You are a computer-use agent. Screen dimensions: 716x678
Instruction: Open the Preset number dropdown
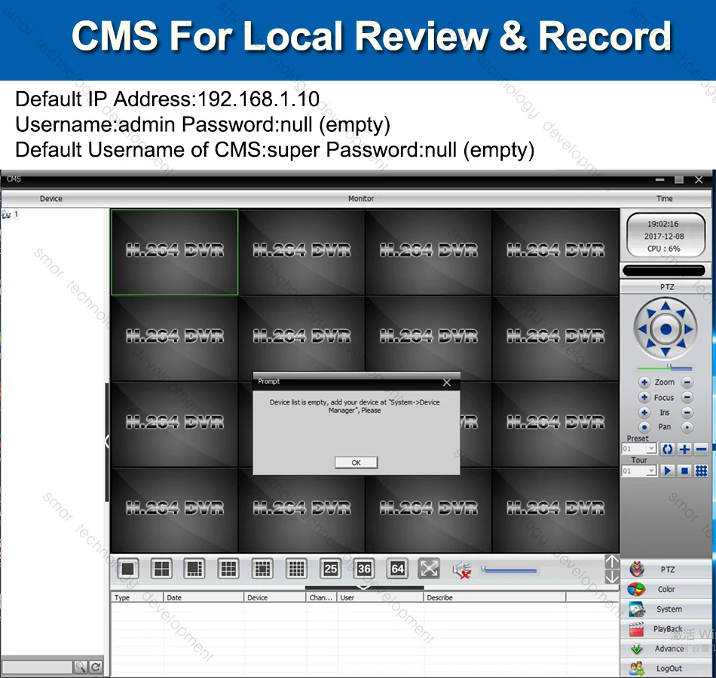650,448
